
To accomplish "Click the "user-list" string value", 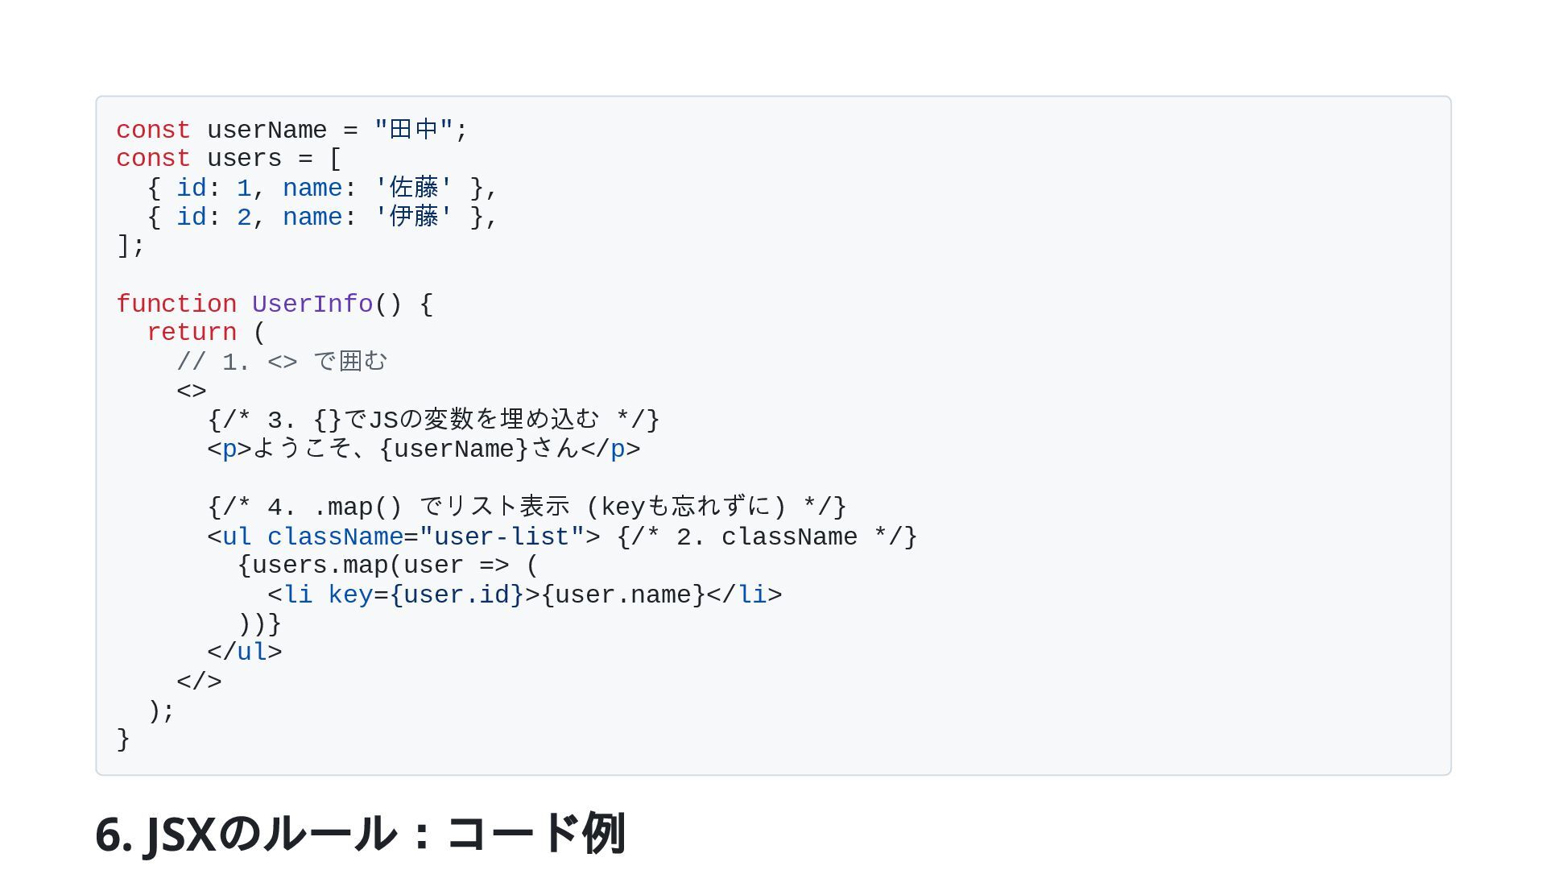I will [502, 537].
